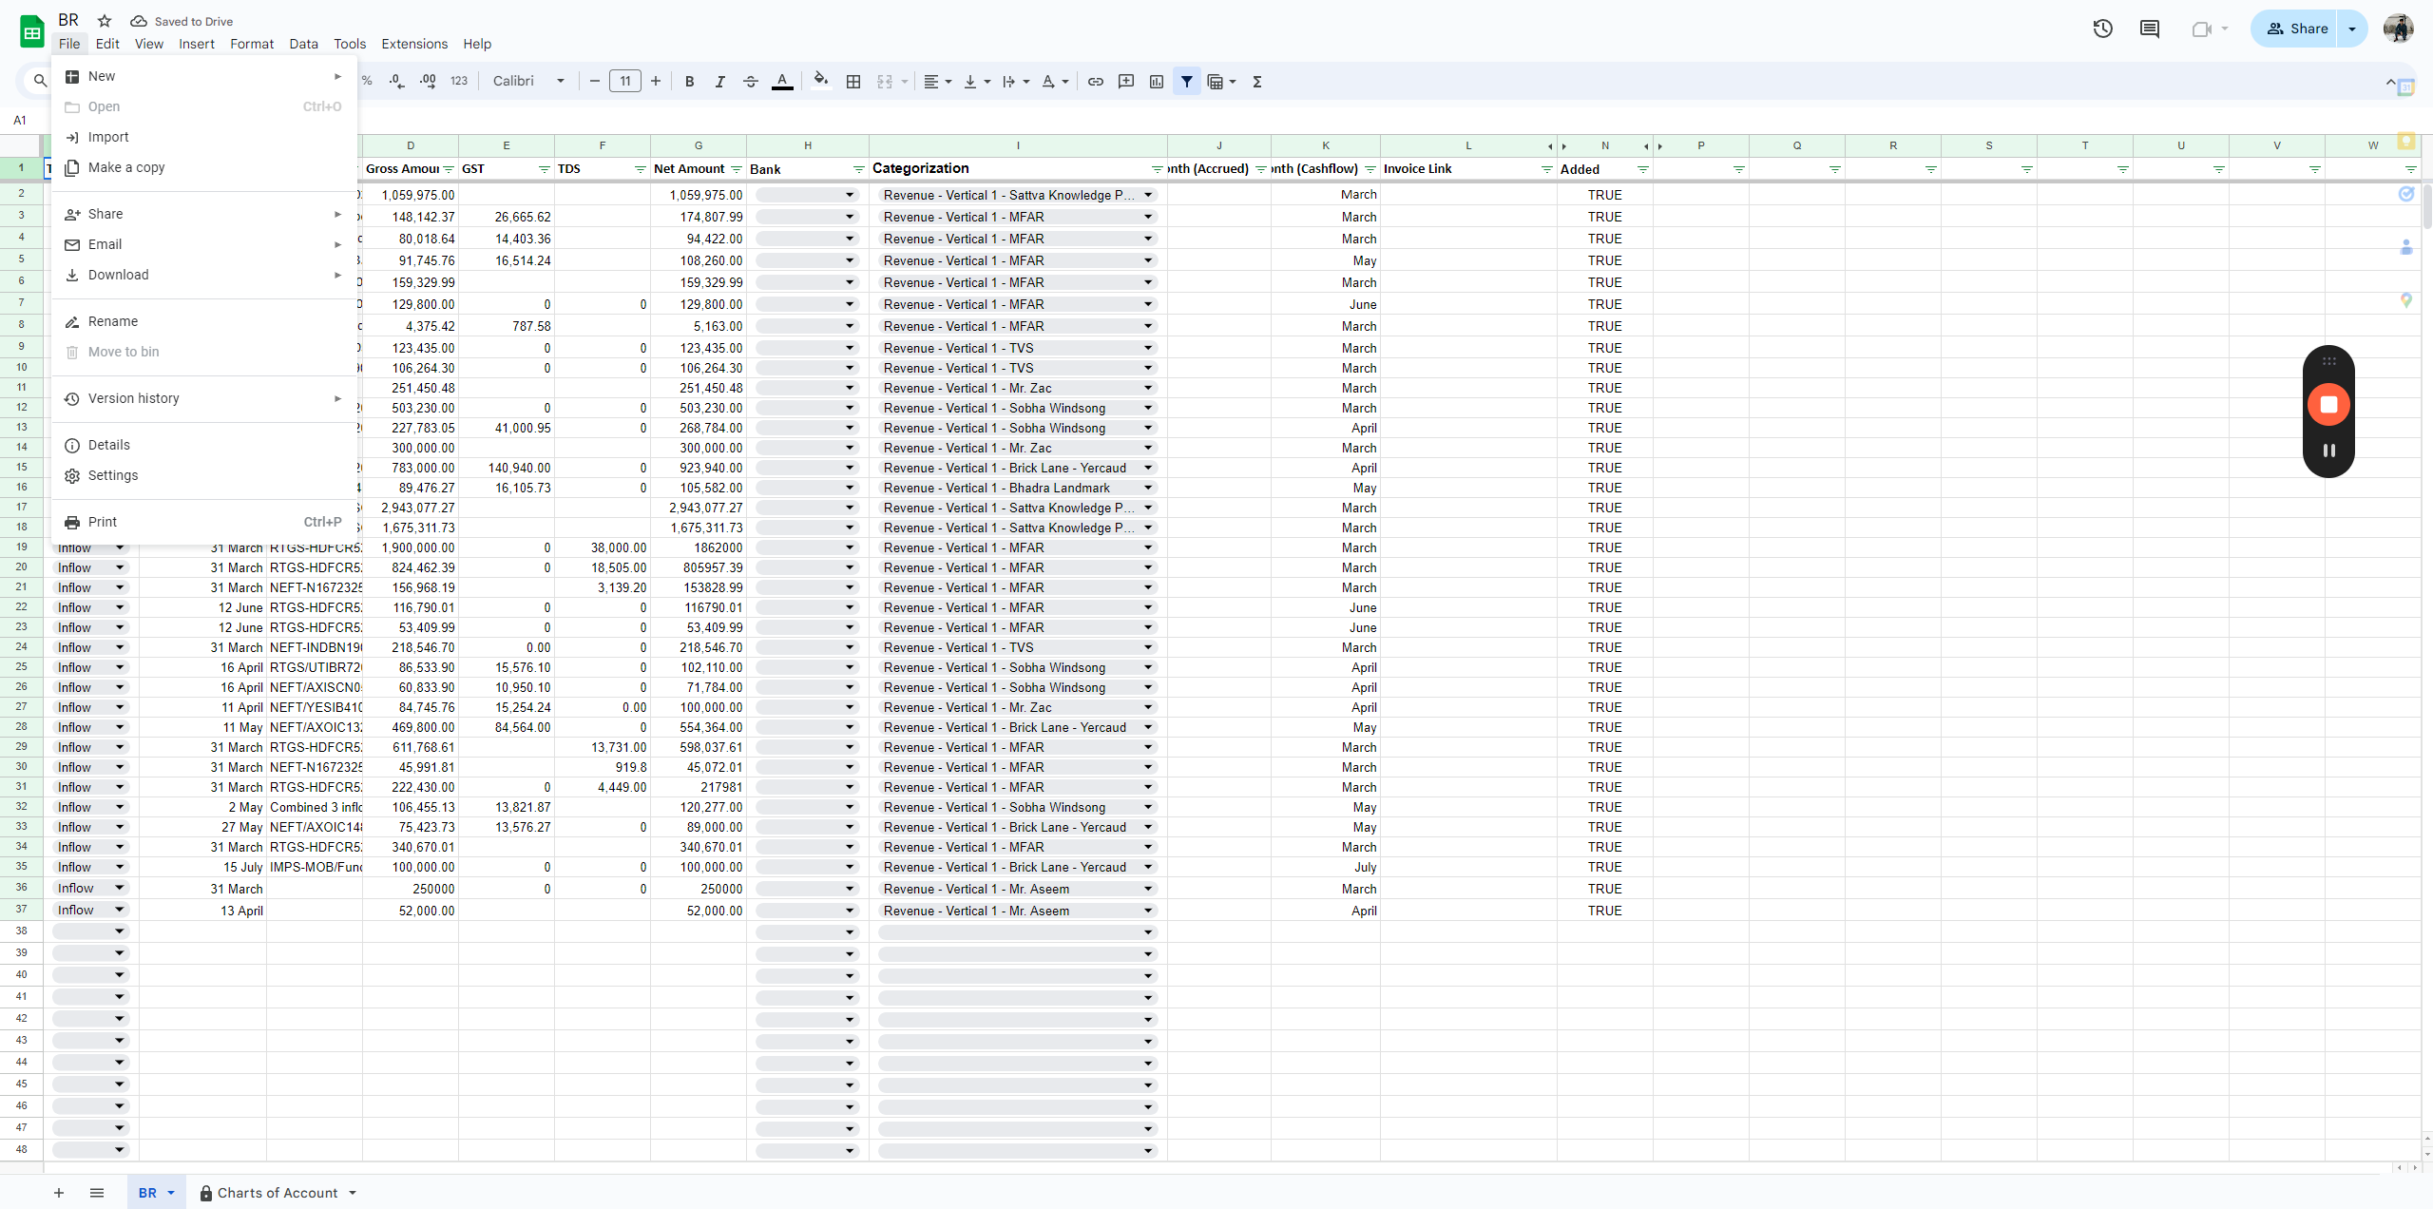This screenshot has width=2433, height=1209.
Task: Click the Merge cells icon
Action: [885, 82]
